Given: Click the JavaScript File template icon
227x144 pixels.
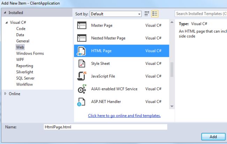Looking at the screenshot, I should pyautogui.click(x=81, y=76).
